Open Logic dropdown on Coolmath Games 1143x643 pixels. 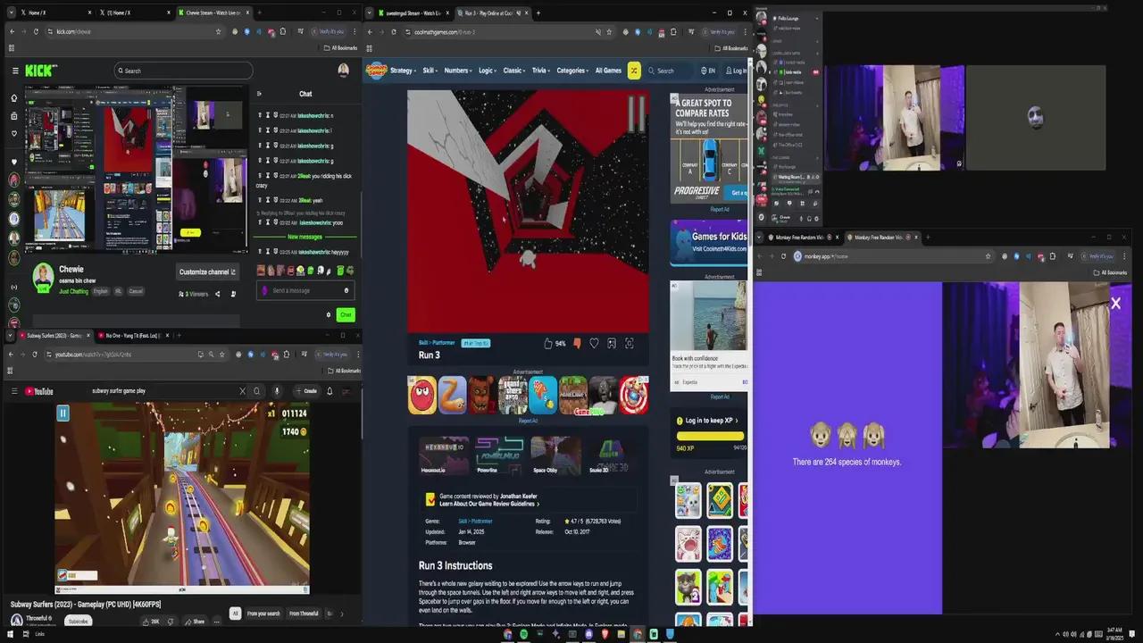[488, 71]
